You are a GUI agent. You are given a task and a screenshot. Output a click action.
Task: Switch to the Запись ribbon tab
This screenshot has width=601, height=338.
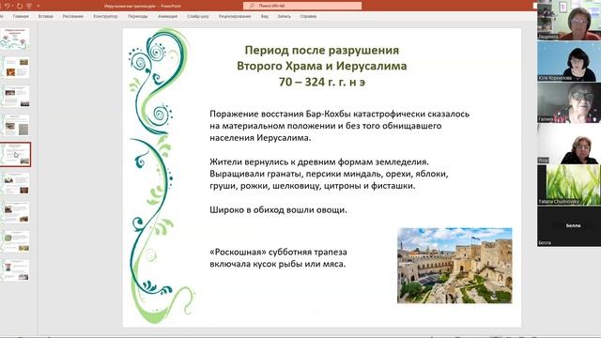coord(284,17)
